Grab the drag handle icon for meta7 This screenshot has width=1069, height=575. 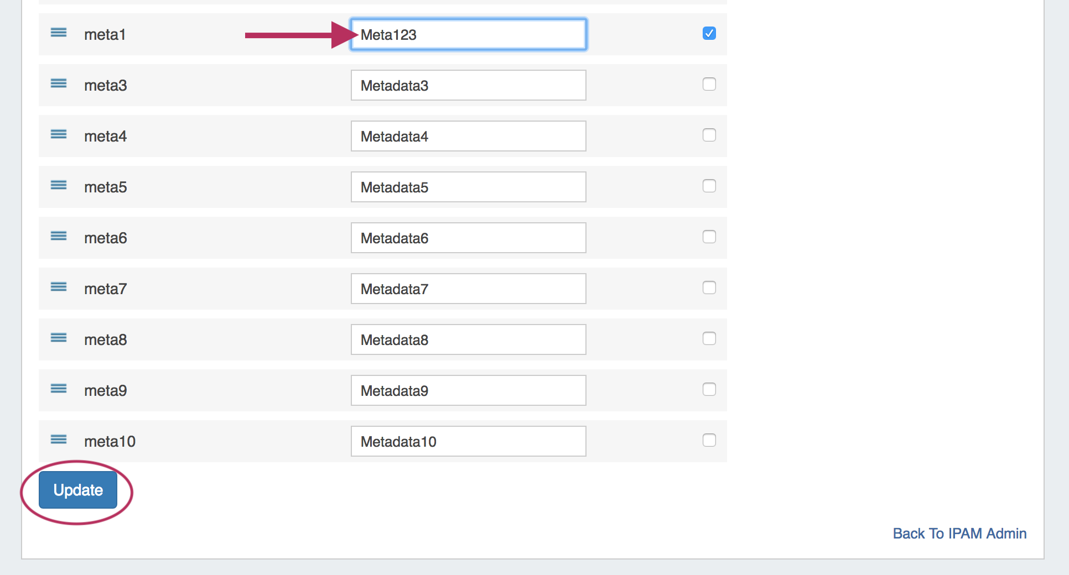coord(59,287)
